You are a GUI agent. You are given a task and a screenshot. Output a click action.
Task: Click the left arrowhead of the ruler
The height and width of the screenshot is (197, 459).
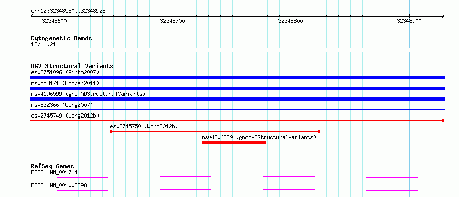click(32, 16)
